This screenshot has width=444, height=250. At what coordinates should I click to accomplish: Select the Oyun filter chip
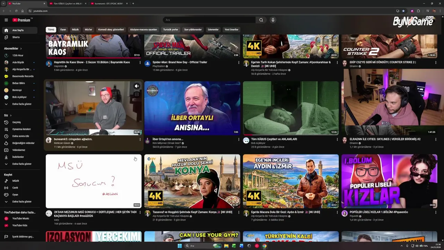[63, 30]
